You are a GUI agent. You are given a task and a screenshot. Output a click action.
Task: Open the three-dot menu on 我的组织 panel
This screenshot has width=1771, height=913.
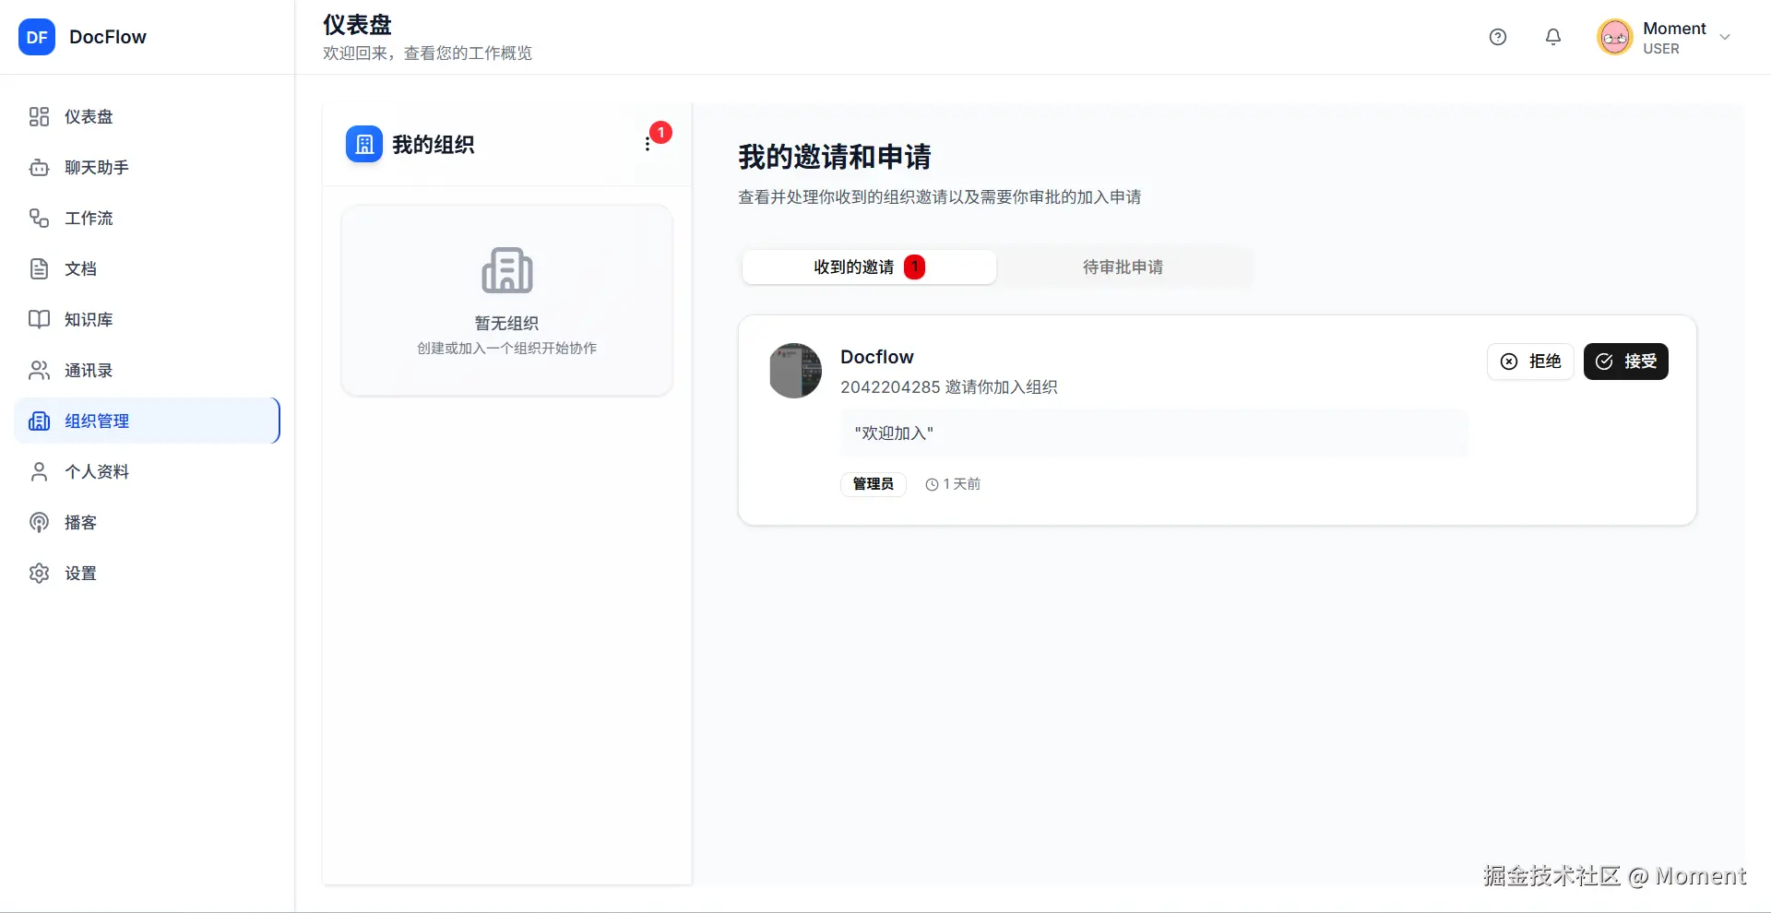click(x=648, y=144)
